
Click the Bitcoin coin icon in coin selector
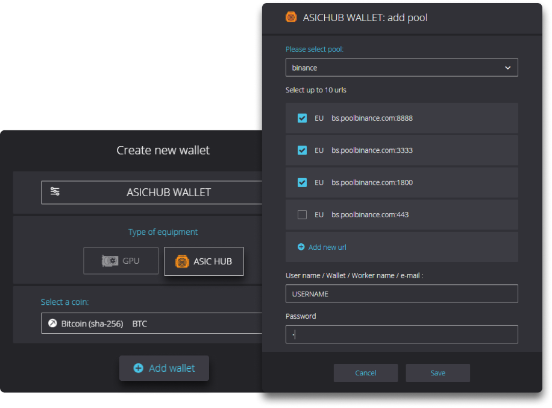[52, 323]
